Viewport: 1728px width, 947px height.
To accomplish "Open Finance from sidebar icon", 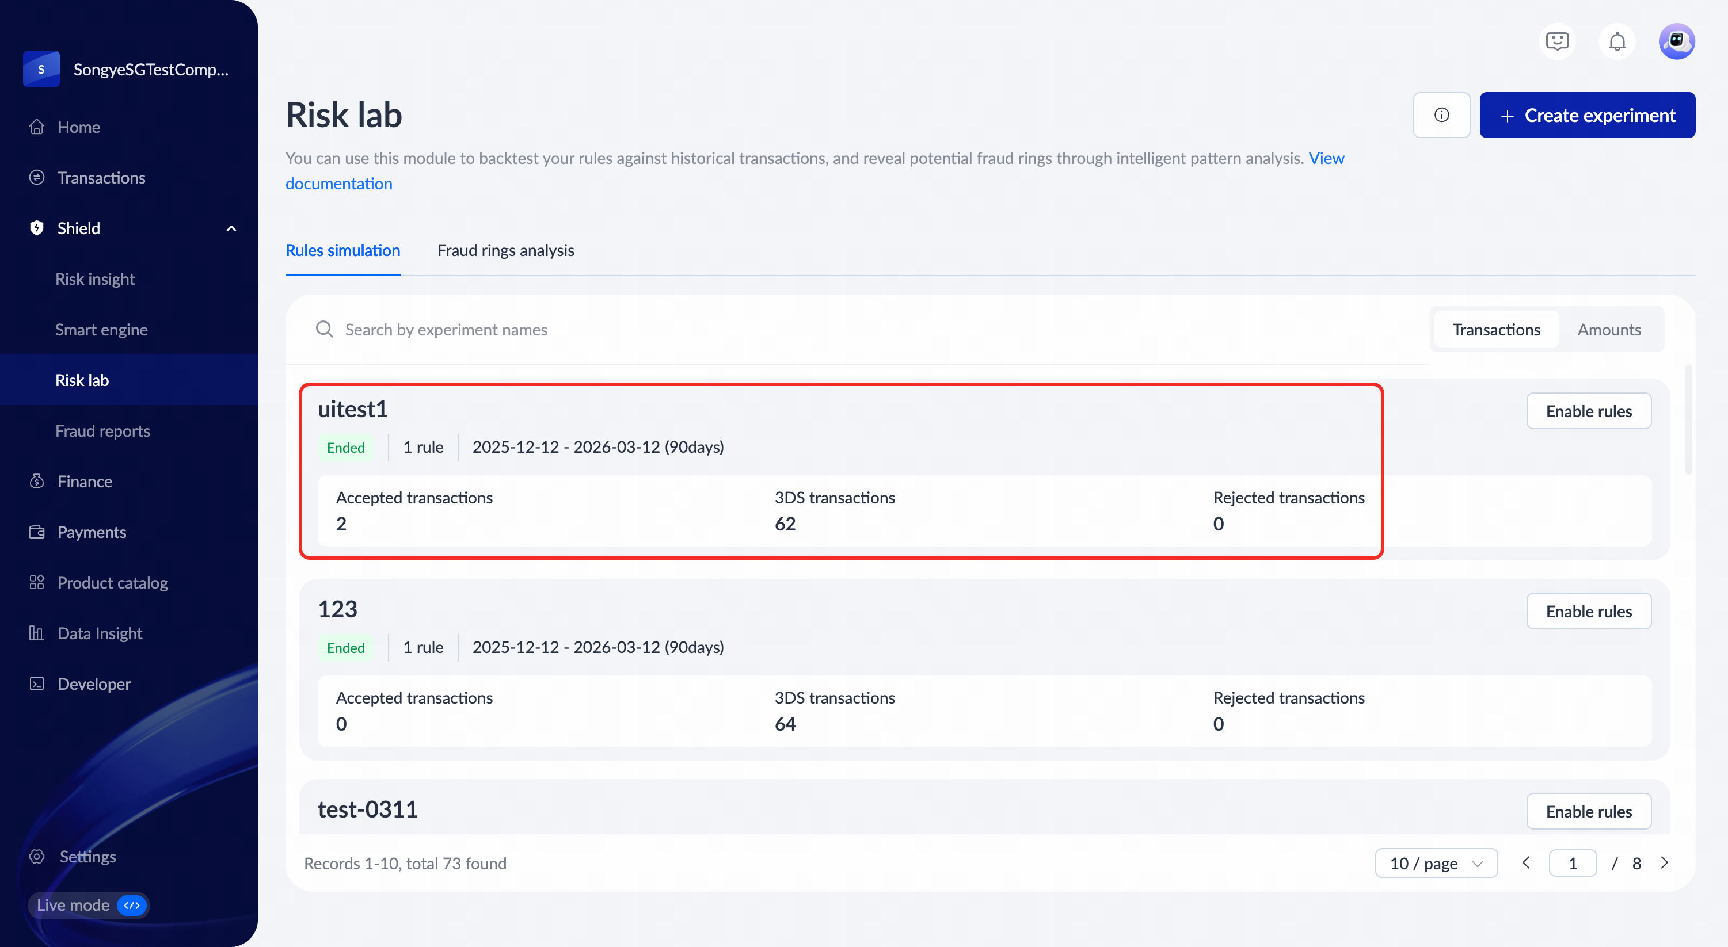I will pyautogui.click(x=37, y=482).
